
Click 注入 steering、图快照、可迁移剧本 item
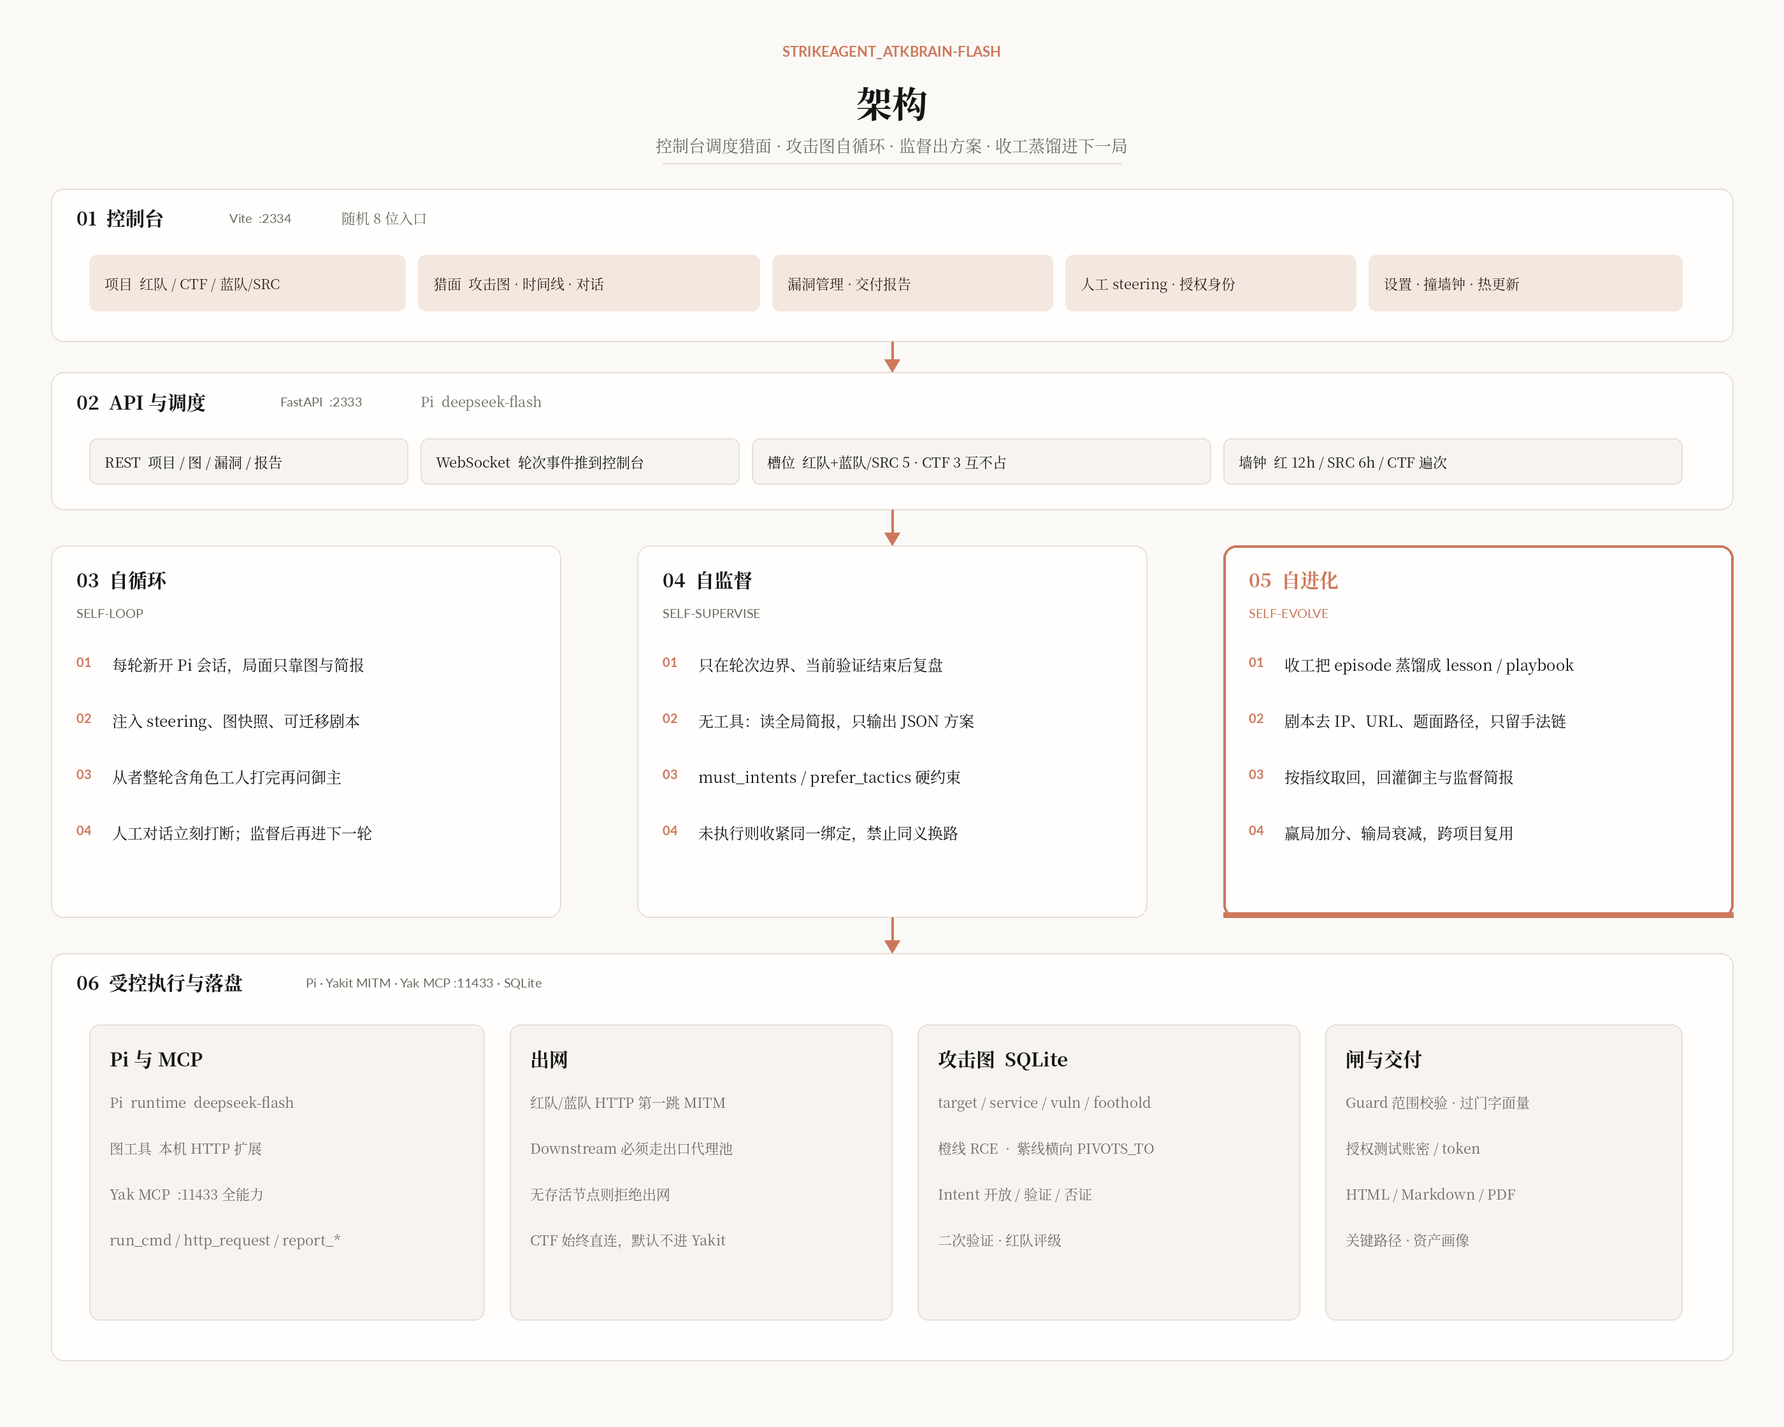(x=236, y=721)
